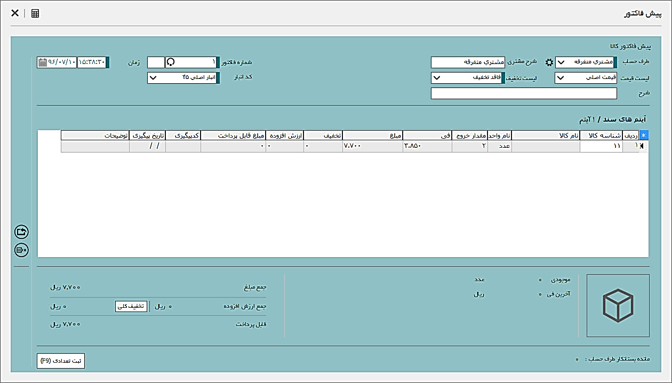Image resolution: width=672 pixels, height=383 pixels.
Task: Open the لیست قیمت dropdown
Action: (561, 78)
